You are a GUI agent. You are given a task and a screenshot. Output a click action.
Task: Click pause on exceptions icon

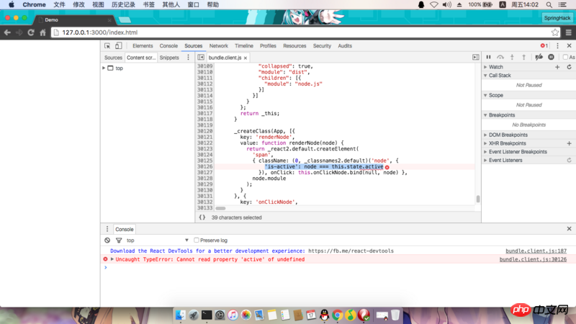551,57
